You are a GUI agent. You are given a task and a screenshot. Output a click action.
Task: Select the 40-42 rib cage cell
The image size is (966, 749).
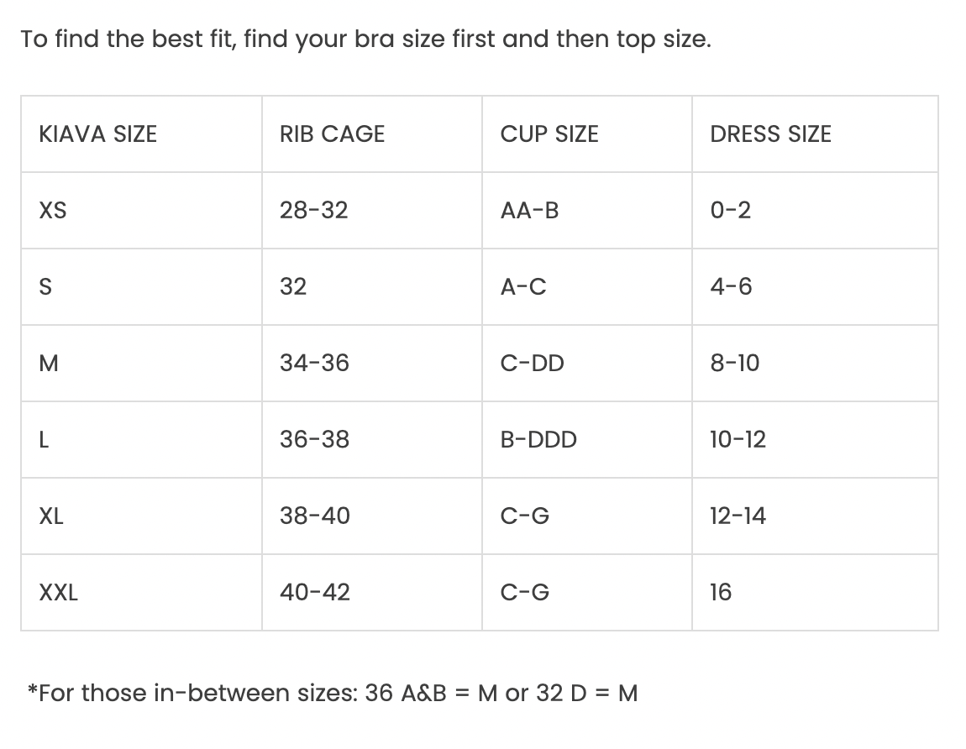pos(314,593)
